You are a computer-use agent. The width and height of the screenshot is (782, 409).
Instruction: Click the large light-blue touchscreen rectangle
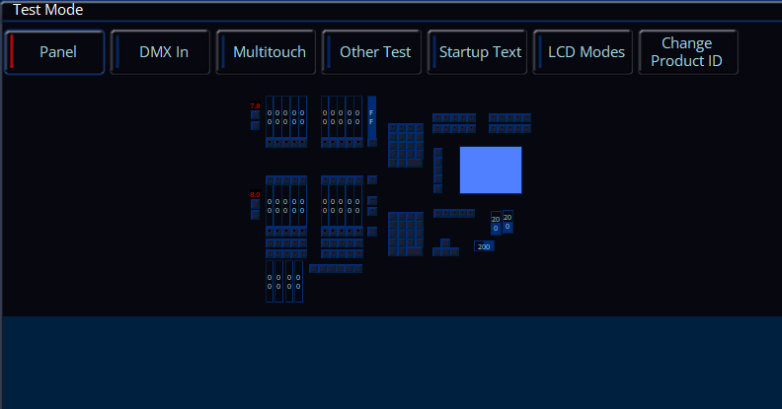click(490, 170)
